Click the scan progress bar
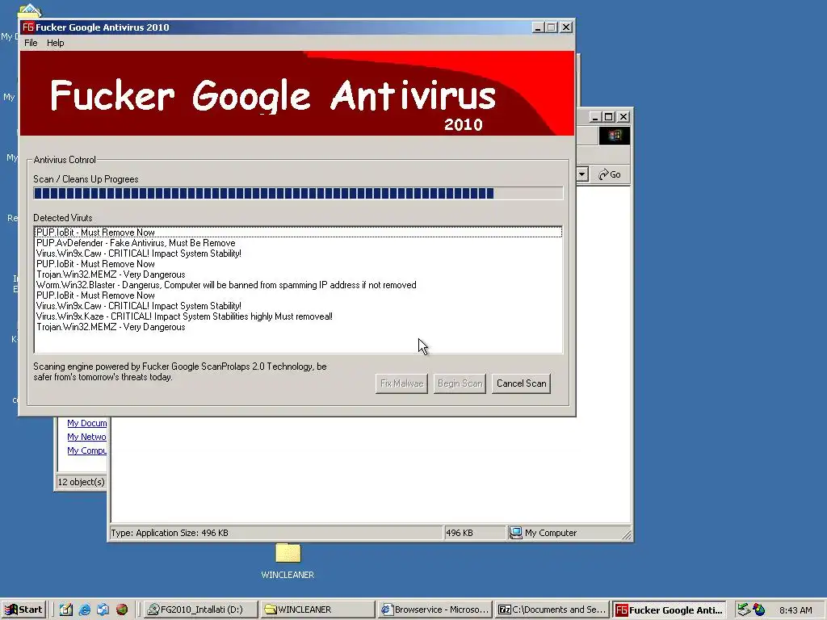This screenshot has width=827, height=620. point(298,194)
